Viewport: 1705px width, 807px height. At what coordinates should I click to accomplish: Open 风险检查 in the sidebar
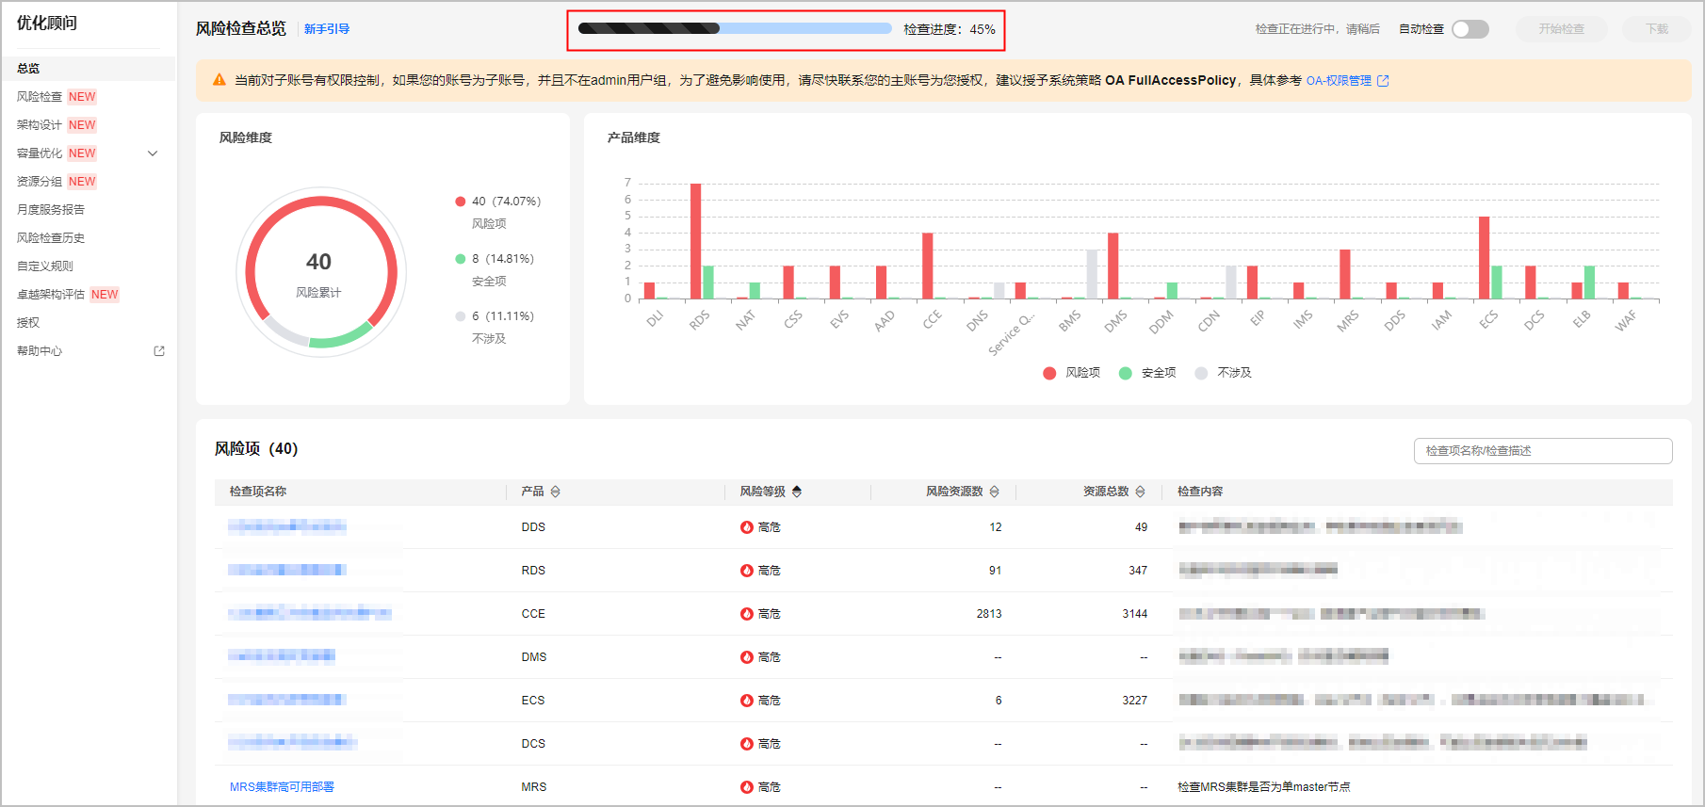(x=40, y=97)
